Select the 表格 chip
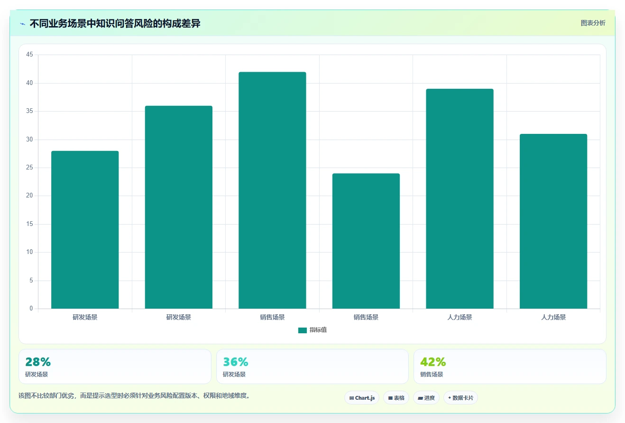 396,398
